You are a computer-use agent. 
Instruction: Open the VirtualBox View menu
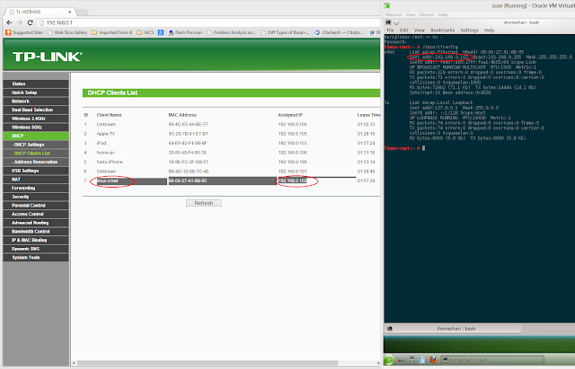click(x=411, y=14)
